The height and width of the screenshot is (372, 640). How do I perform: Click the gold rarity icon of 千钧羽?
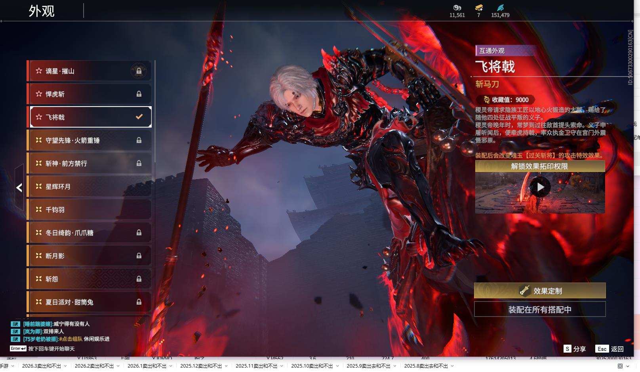pos(39,209)
